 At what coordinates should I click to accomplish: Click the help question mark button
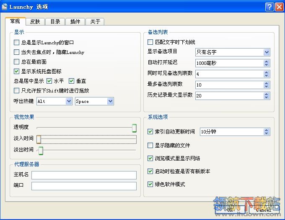[x=269, y=7]
